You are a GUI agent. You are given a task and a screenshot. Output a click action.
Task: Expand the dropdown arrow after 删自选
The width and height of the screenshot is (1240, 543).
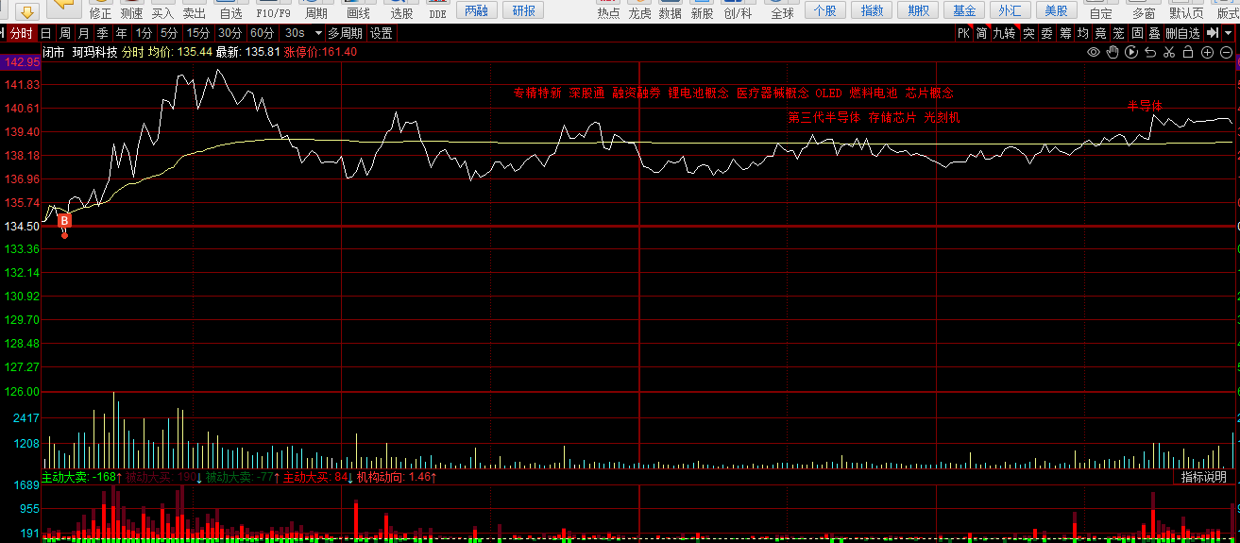[1228, 33]
